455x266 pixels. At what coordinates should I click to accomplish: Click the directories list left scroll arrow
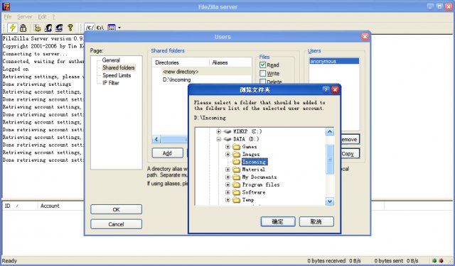click(156, 139)
